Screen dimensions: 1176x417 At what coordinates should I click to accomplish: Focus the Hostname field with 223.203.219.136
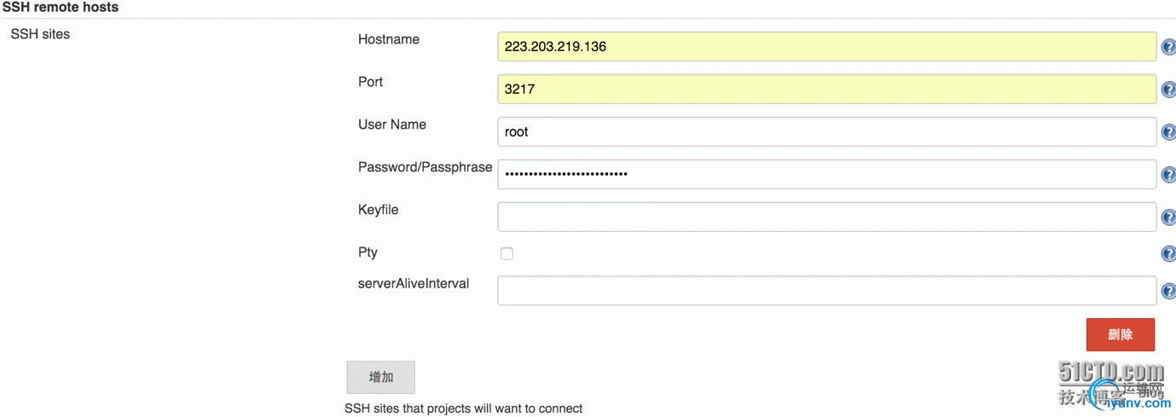point(827,46)
